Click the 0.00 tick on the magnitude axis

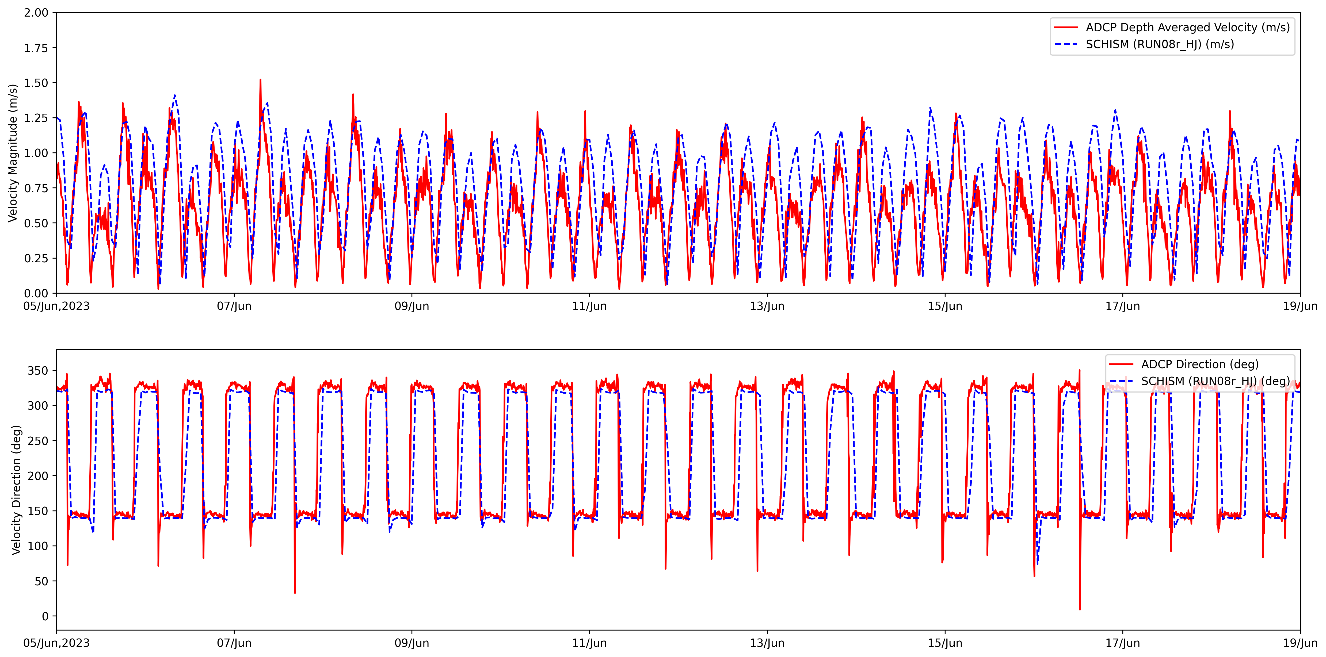[x=36, y=293]
